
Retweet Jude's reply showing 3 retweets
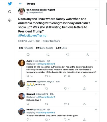[x=47, y=76]
